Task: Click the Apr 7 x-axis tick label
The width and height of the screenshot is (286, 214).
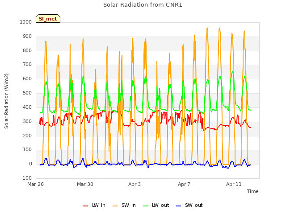Action: (x=184, y=184)
